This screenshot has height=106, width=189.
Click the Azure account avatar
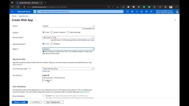(x=177, y=12)
